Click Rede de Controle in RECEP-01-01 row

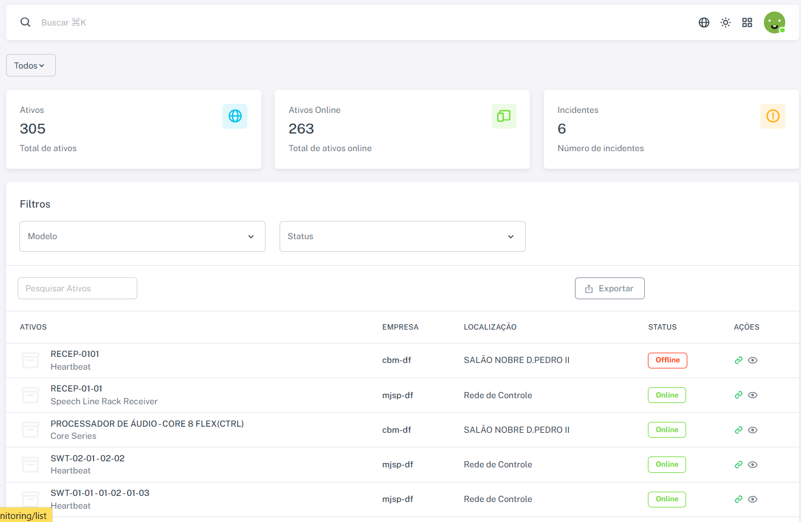[x=498, y=395]
